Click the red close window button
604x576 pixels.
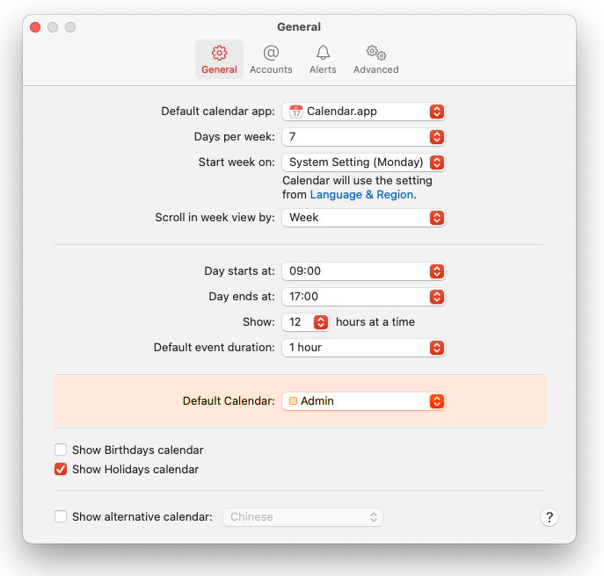click(x=35, y=27)
